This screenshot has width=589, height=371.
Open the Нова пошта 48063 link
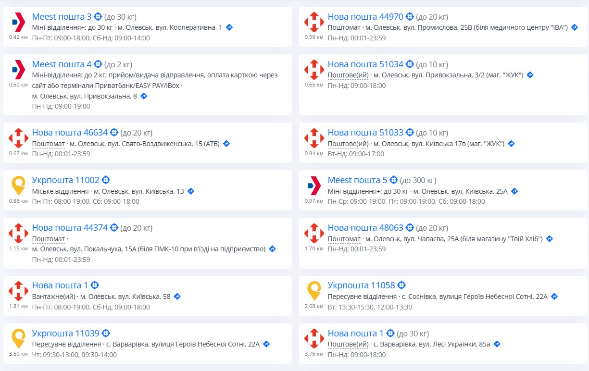point(365,228)
